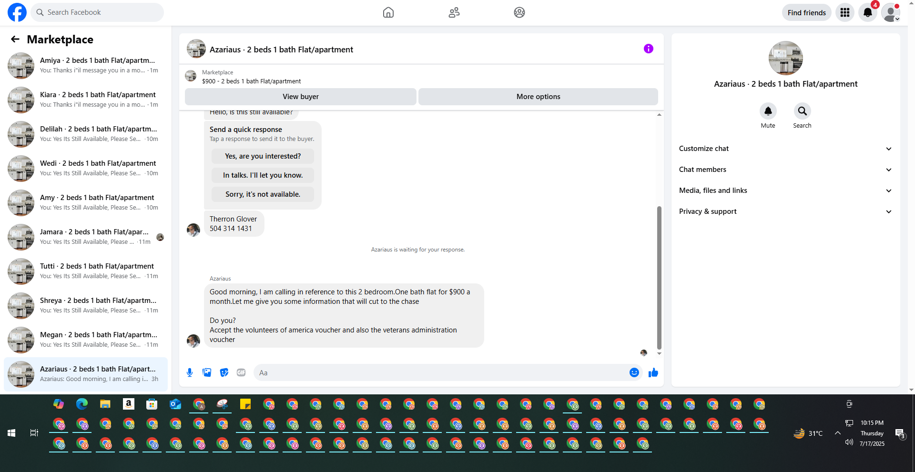
Task: Click the chat scrollbar up arrow
Action: pyautogui.click(x=659, y=115)
